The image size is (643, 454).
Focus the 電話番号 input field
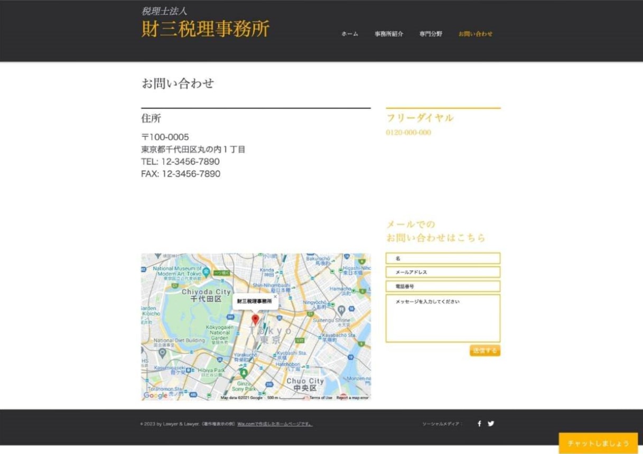(x=443, y=286)
